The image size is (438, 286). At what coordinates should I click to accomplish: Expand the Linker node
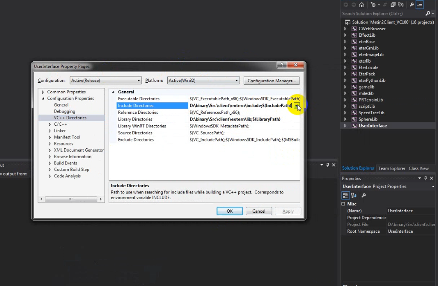(50, 131)
